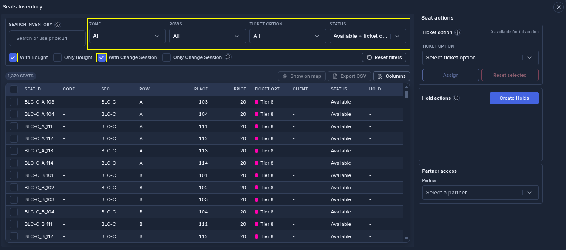
Task: Enable the Only Bought checkbox
Action: pos(57,57)
